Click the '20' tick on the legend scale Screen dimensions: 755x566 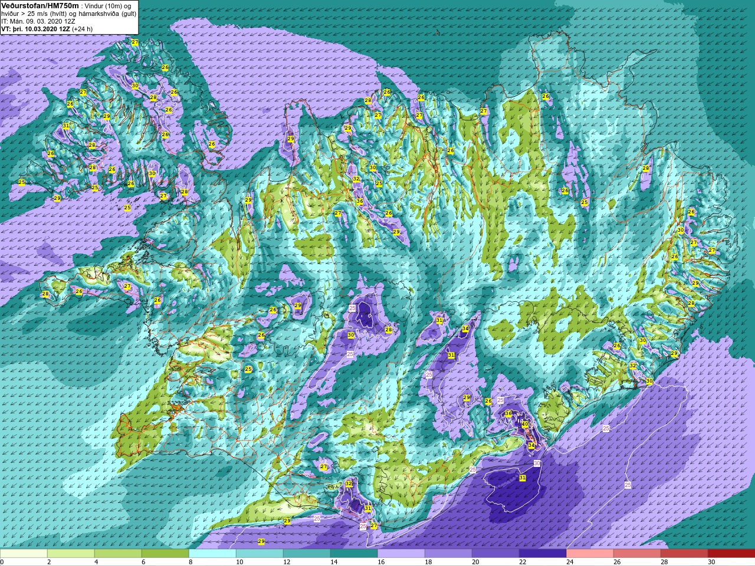pyautogui.click(x=475, y=562)
